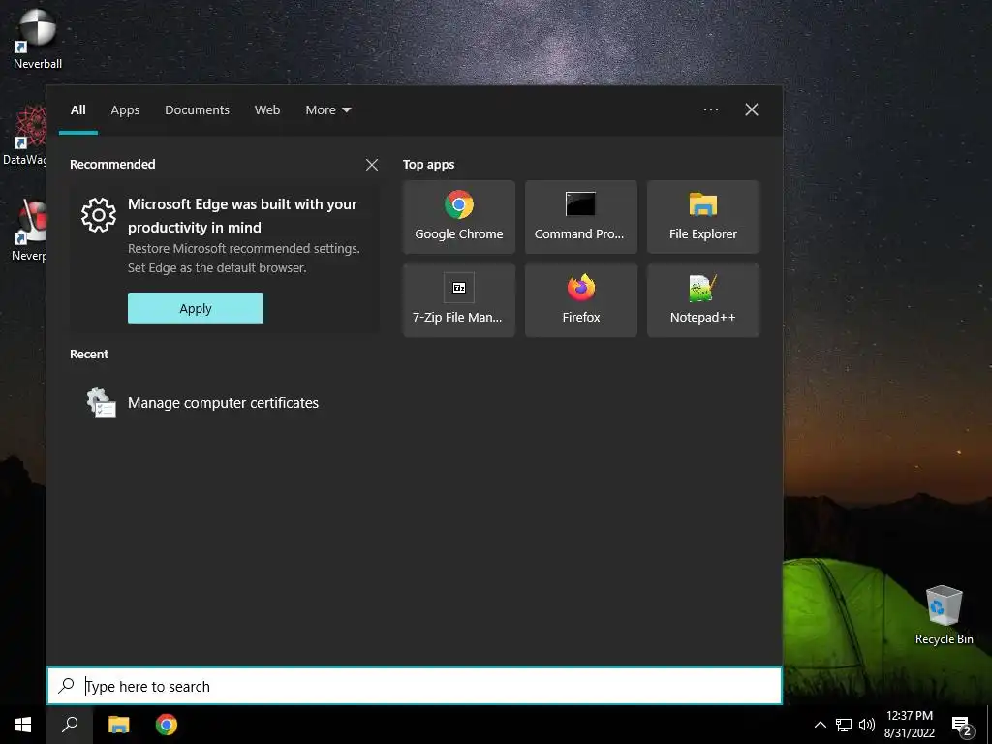Select the DataWarrior desktop shortcut
This screenshot has width=992, height=744.
coord(25,136)
